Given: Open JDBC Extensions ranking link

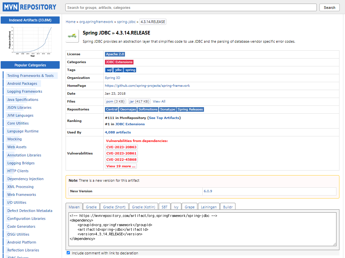Looking at the screenshot, I should [x=130, y=124].
